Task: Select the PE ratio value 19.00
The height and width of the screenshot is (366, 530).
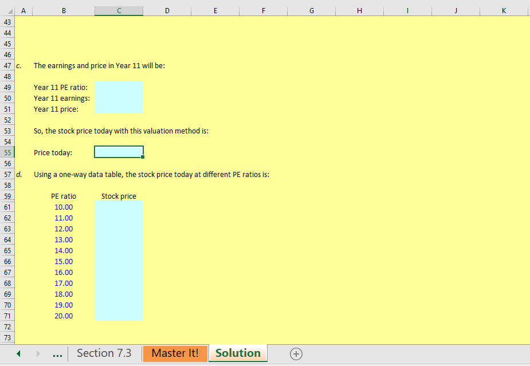Action: pos(64,305)
